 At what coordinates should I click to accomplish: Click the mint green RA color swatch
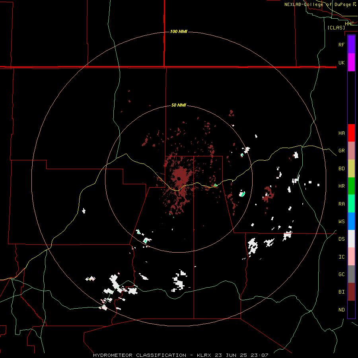[x=351, y=204]
